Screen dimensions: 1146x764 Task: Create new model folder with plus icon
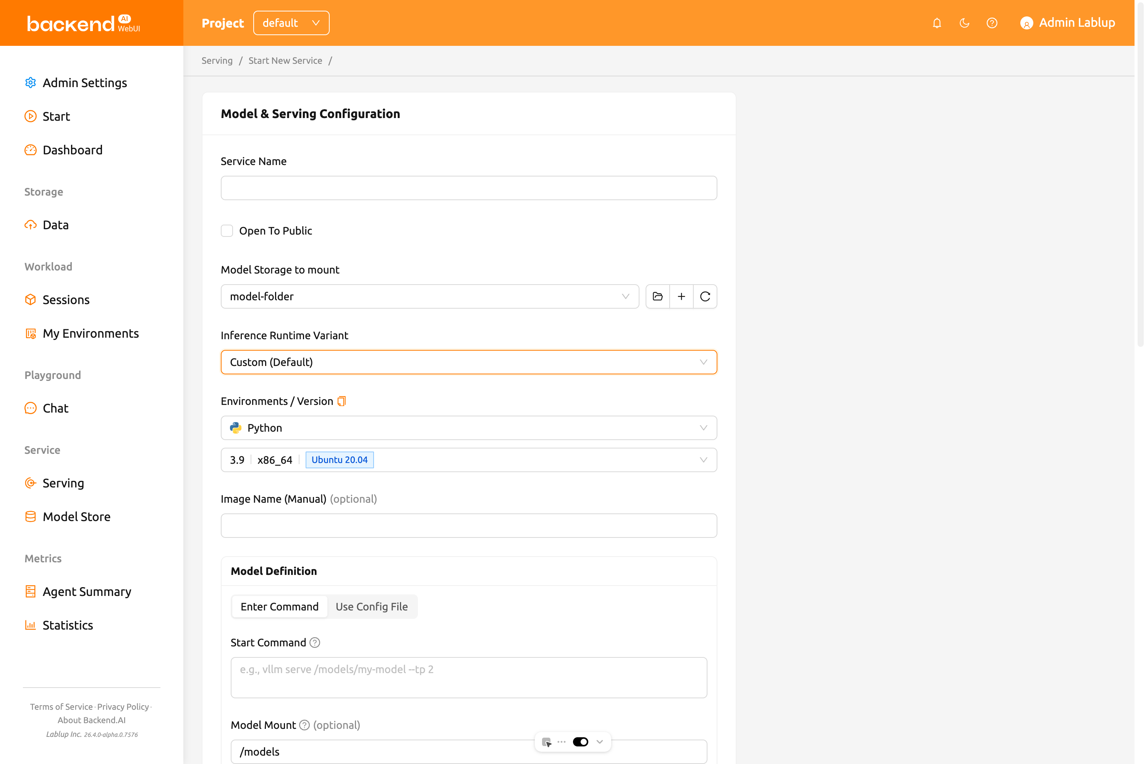coord(681,296)
